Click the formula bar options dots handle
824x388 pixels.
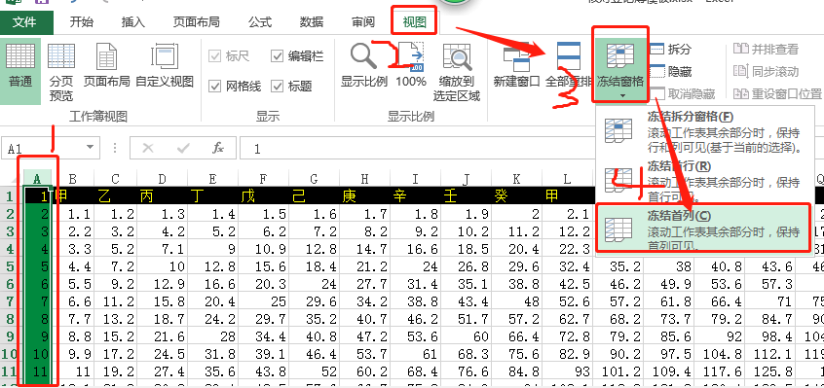[x=115, y=149]
